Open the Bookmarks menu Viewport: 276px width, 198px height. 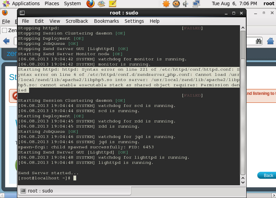pyautogui.click(x=106, y=21)
